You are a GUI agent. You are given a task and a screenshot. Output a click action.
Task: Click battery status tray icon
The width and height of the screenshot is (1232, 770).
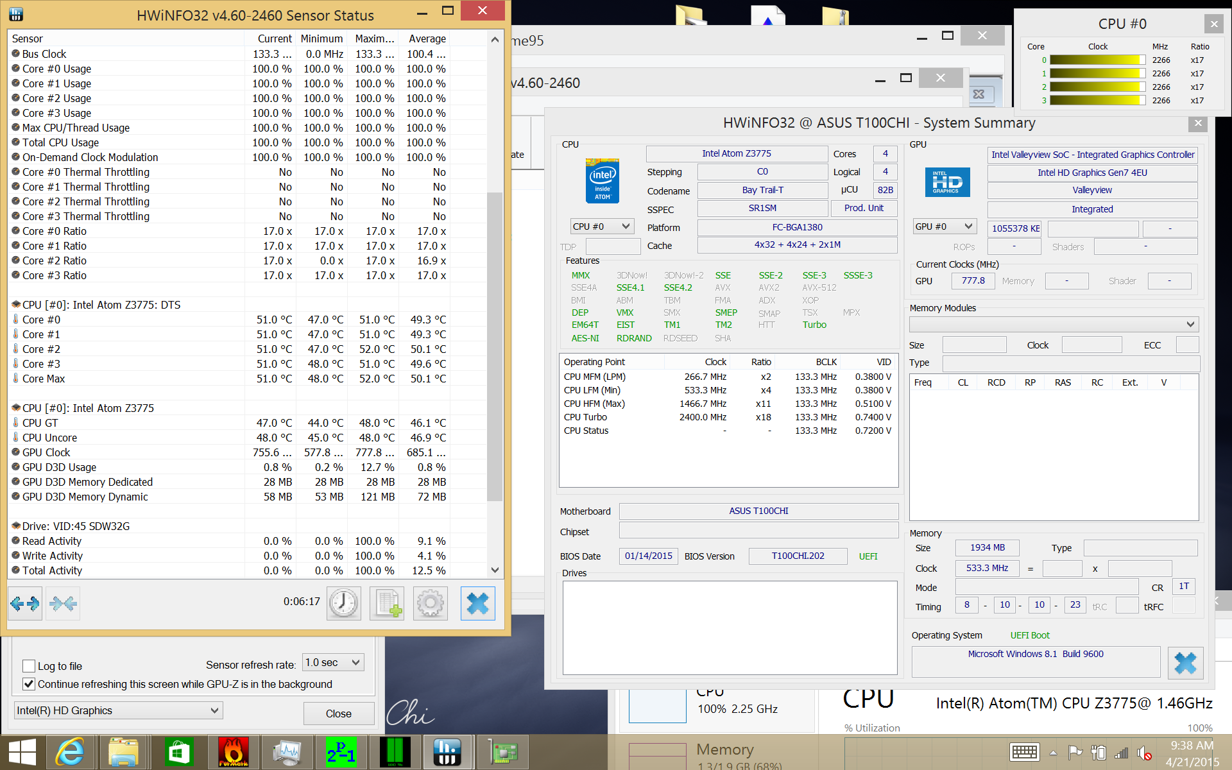pyautogui.click(x=1098, y=752)
